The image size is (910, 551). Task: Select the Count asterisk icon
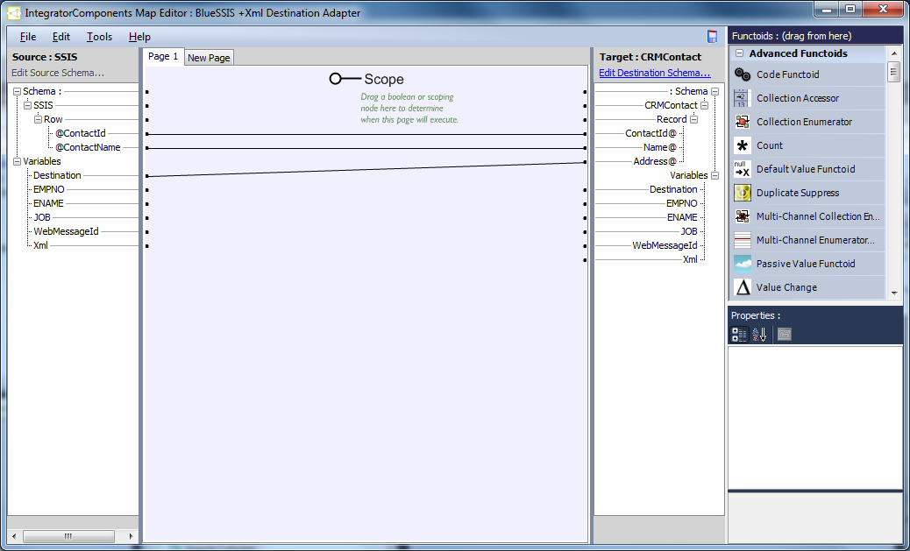coord(743,145)
